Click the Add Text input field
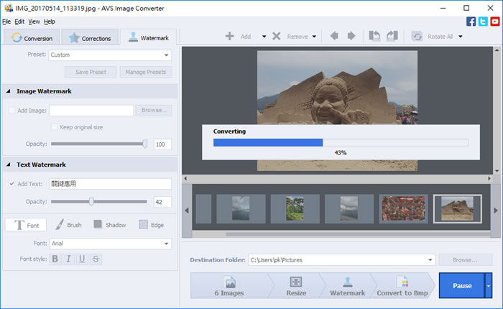Screen dimensions: 503x309 tap(111, 184)
